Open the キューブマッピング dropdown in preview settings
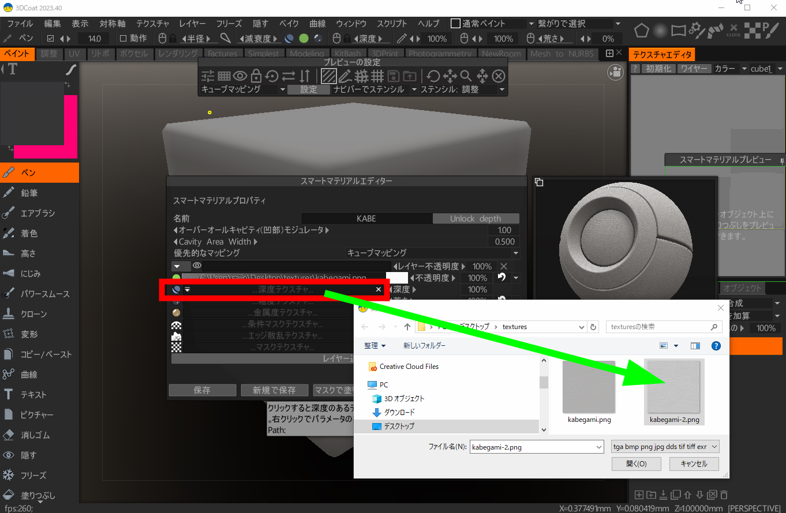The height and width of the screenshot is (513, 786). coord(242,90)
